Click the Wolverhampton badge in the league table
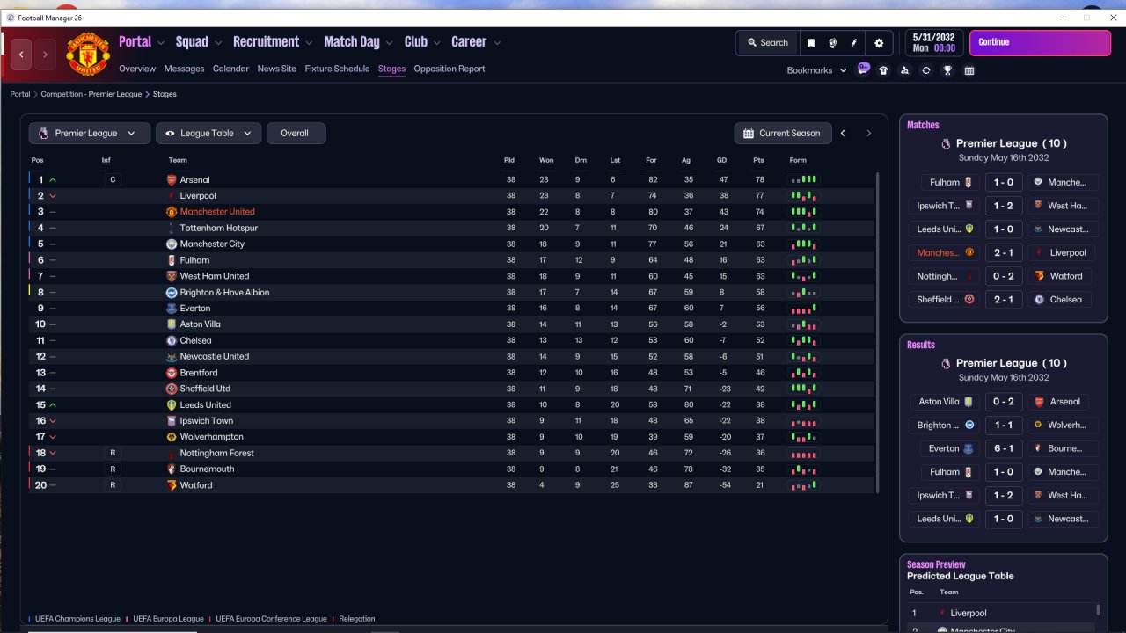The width and height of the screenshot is (1126, 633). pos(172,437)
